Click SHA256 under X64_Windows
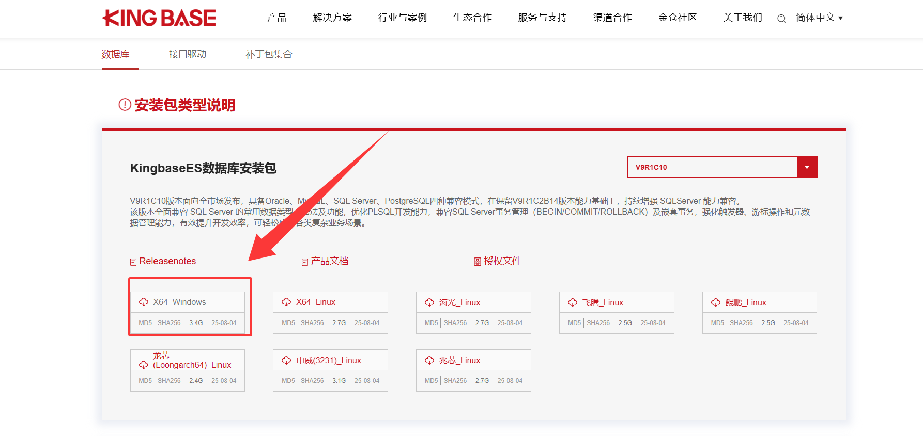The height and width of the screenshot is (436, 923). coord(169,323)
